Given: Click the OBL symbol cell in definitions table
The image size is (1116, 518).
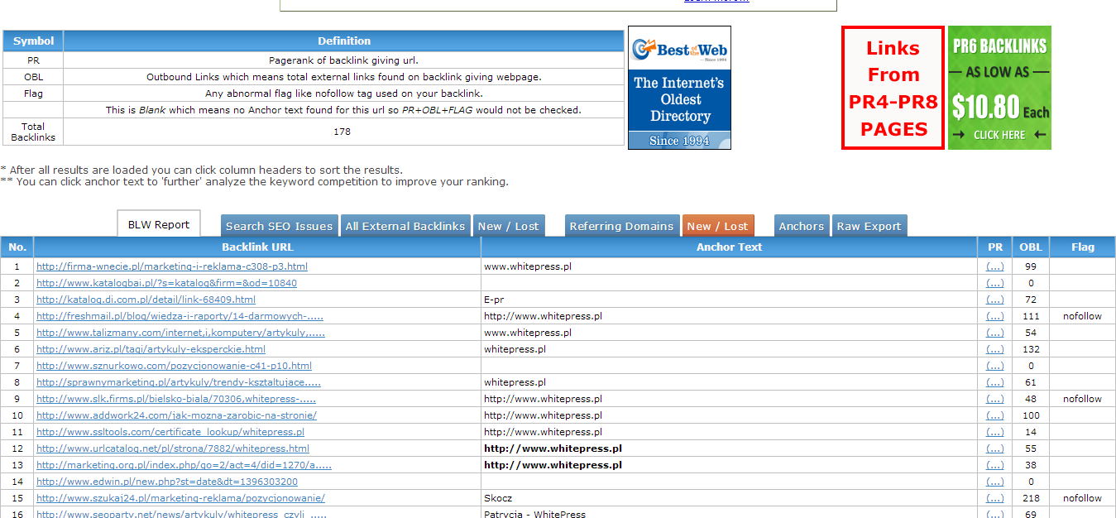Looking at the screenshot, I should [33, 77].
